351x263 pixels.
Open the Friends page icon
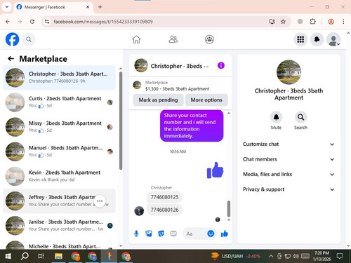[x=173, y=39]
